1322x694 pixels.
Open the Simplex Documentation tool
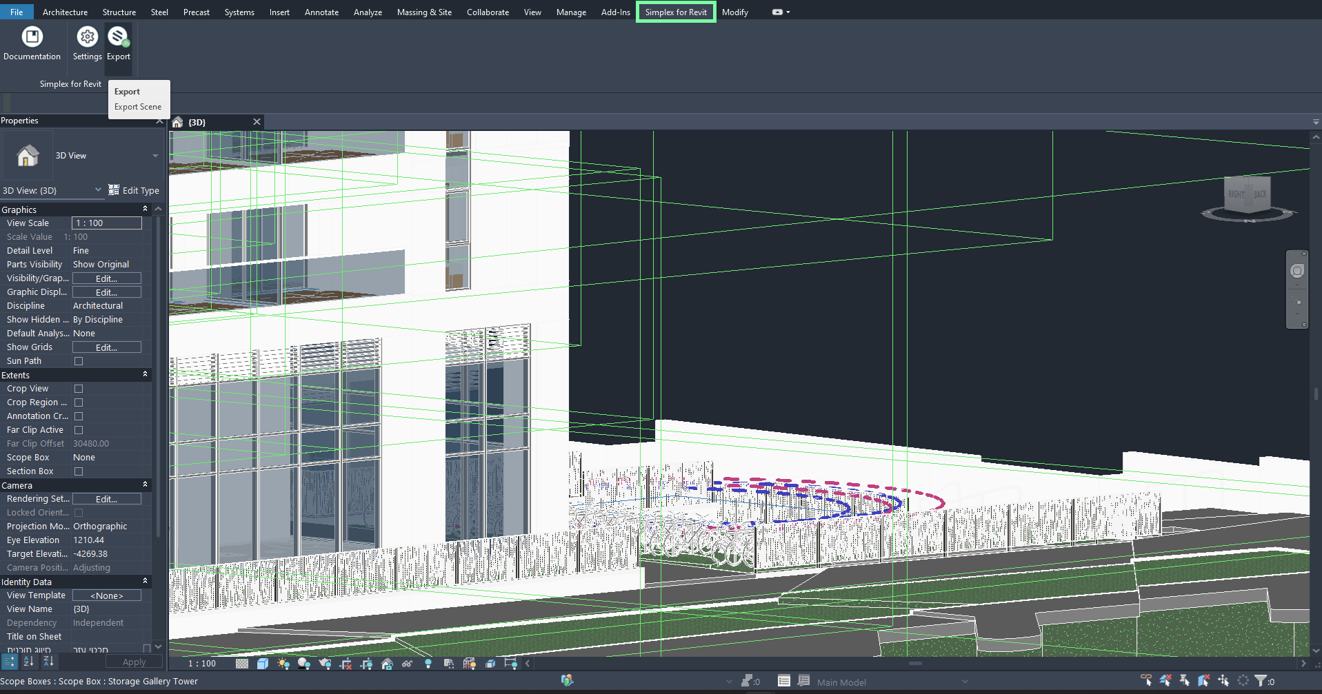tap(32, 38)
